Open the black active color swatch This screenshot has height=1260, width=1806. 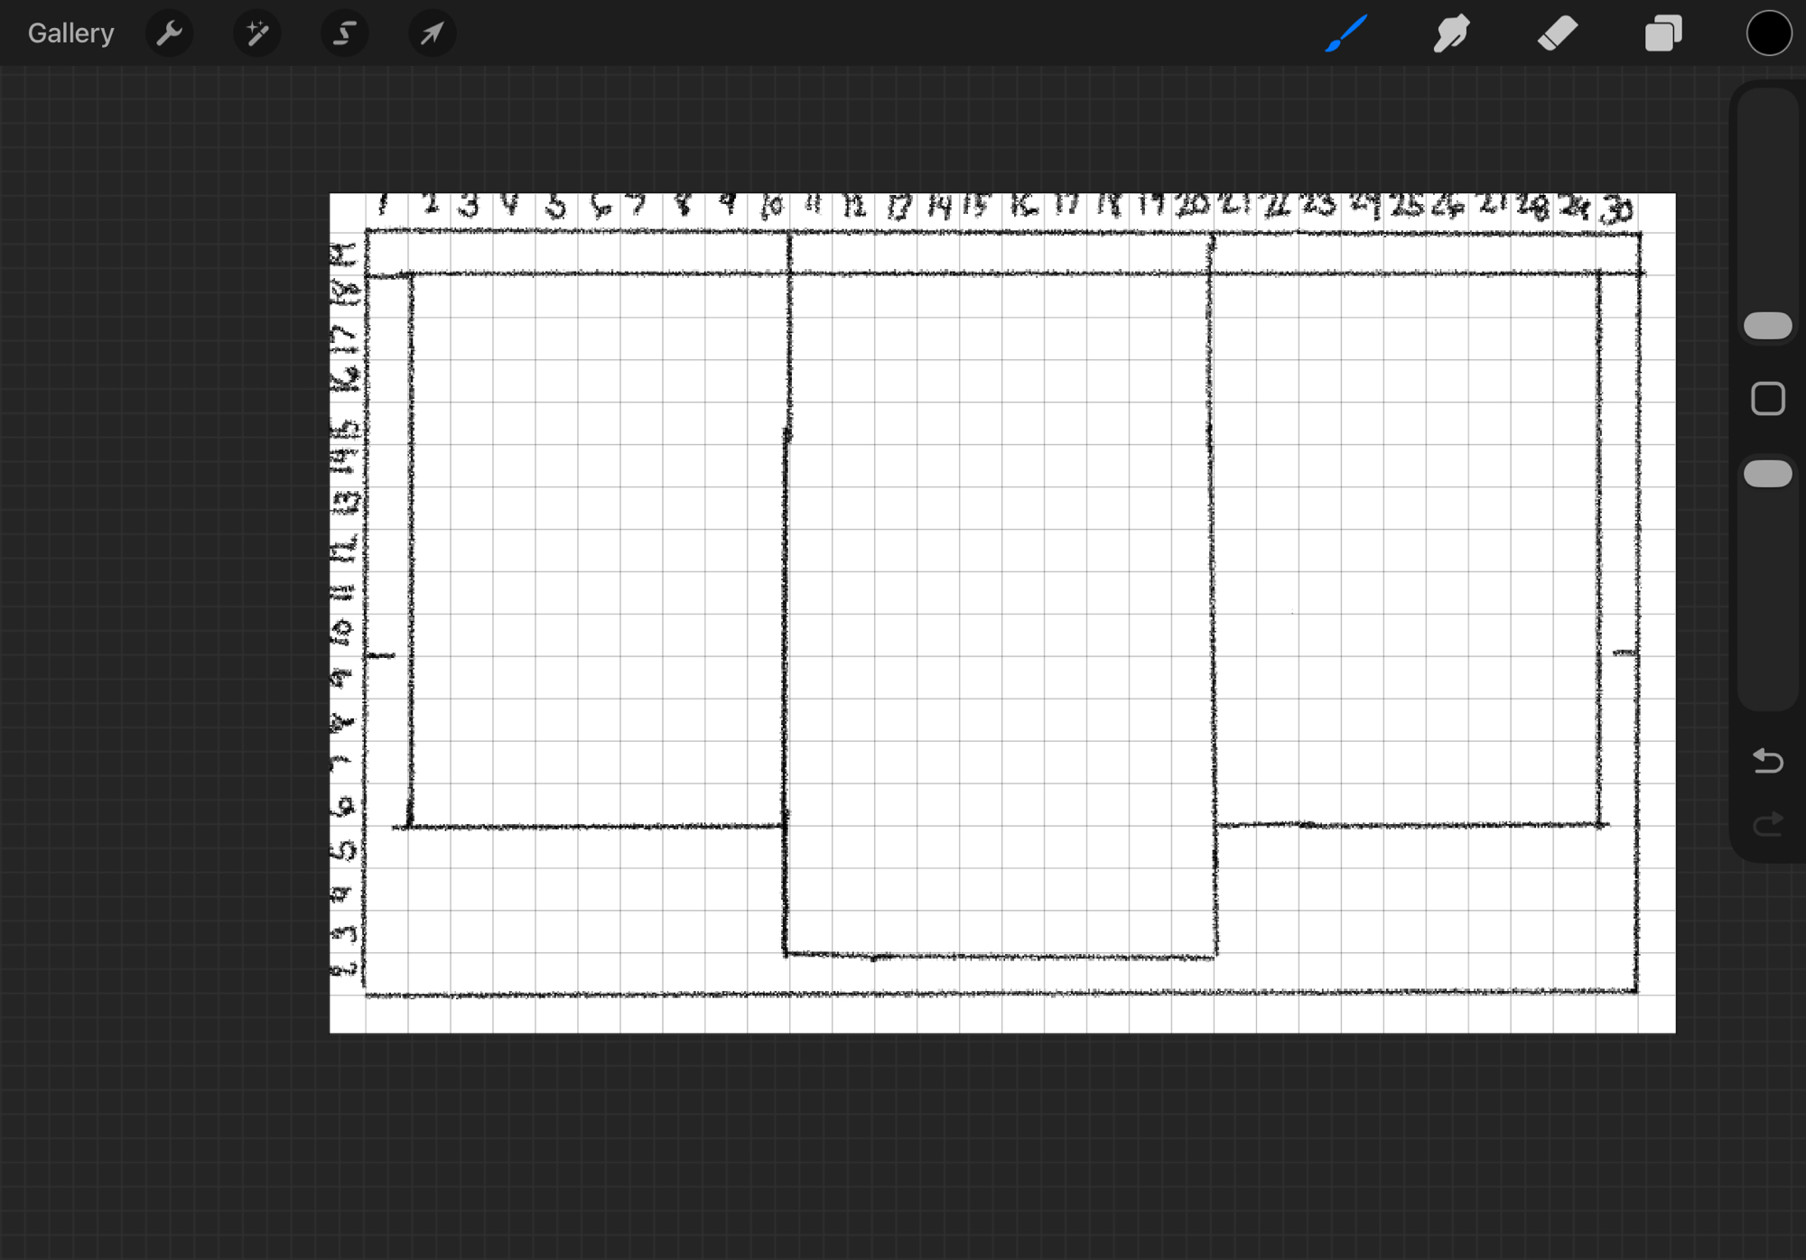(x=1767, y=34)
